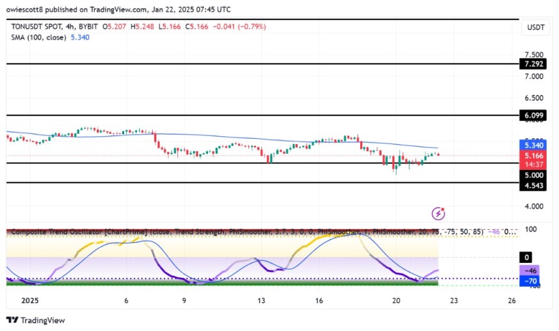Select the USDT currency button
Screen dimensions: 559x331
pos(536,27)
